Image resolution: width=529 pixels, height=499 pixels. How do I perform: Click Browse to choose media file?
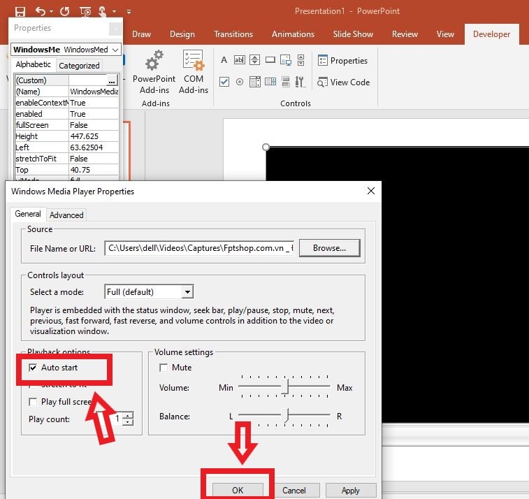(x=329, y=248)
